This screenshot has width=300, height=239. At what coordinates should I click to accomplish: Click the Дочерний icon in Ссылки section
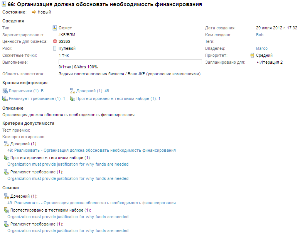[7, 196]
